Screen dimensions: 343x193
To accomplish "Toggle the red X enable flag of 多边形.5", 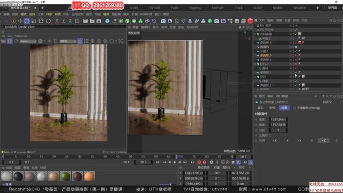I will click(x=296, y=55).
